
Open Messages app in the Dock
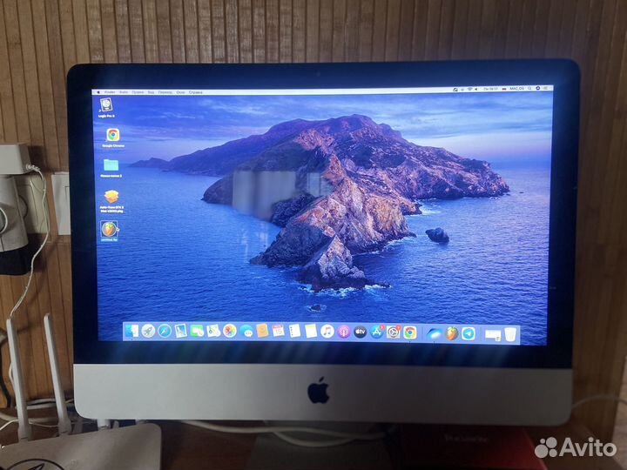pyautogui.click(x=246, y=332)
